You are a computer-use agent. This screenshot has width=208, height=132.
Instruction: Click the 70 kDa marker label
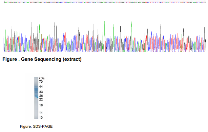41,82
